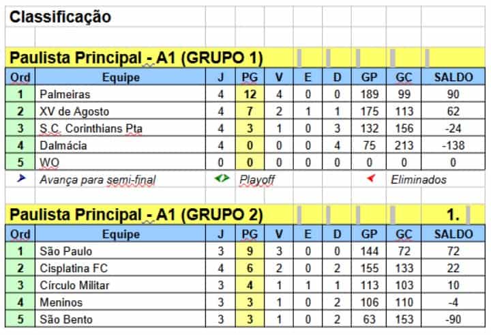
Task: Select the São Bento team cell
Action: tap(65, 319)
